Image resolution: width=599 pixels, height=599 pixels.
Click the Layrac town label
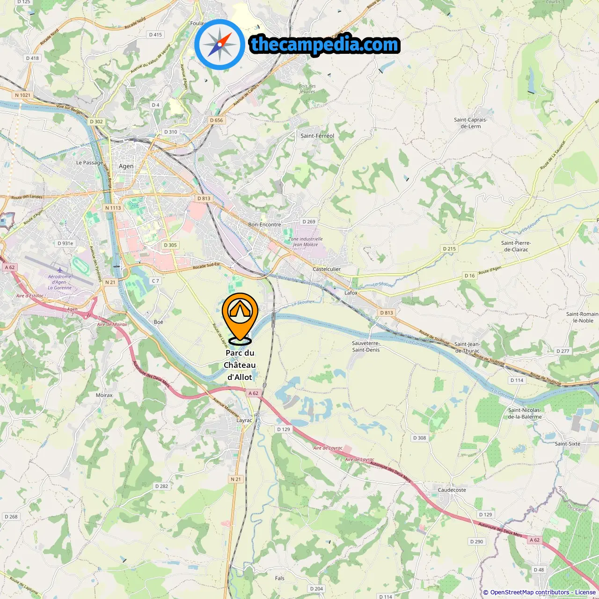click(244, 420)
